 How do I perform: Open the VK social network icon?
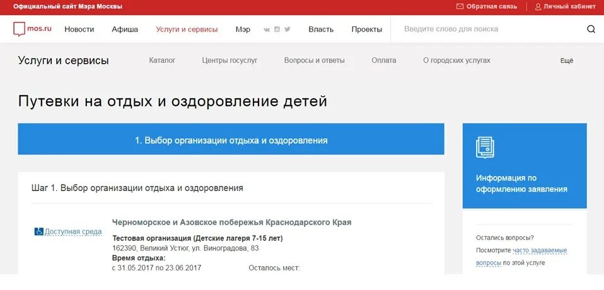pyautogui.click(x=267, y=29)
